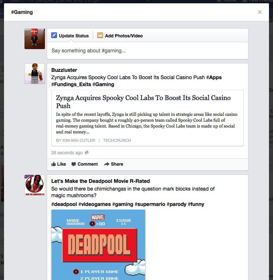The image size is (273, 280).
Task: Focus the 'Say something about #gaming' field
Action: click(x=147, y=51)
